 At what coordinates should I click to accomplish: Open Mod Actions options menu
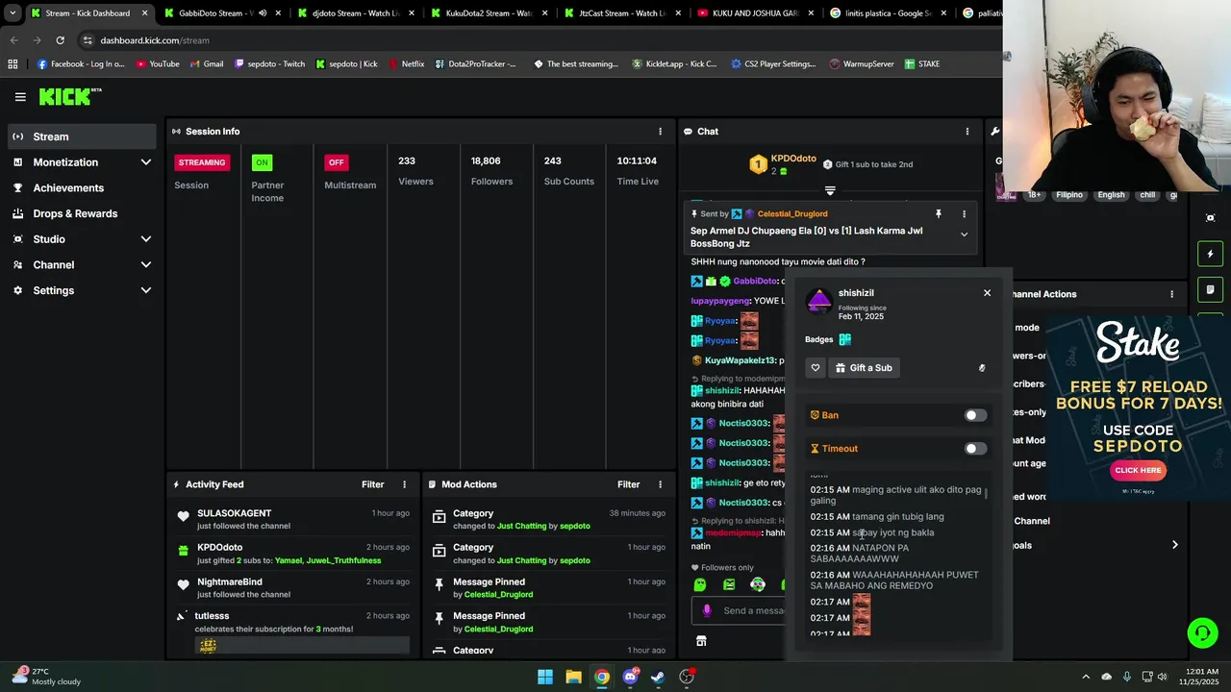pyautogui.click(x=660, y=484)
